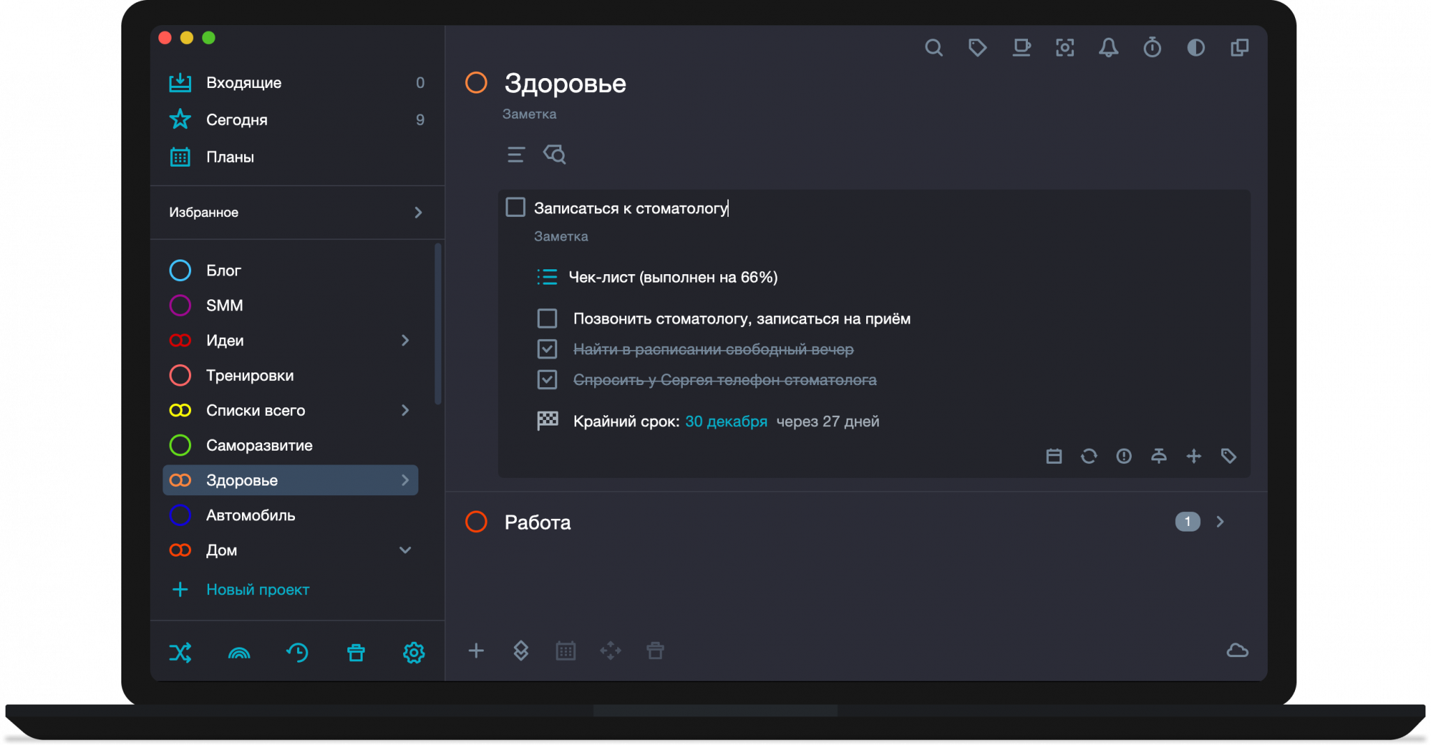Open the settings gear in sidebar bottom
The height and width of the screenshot is (745, 1431).
coord(414,653)
